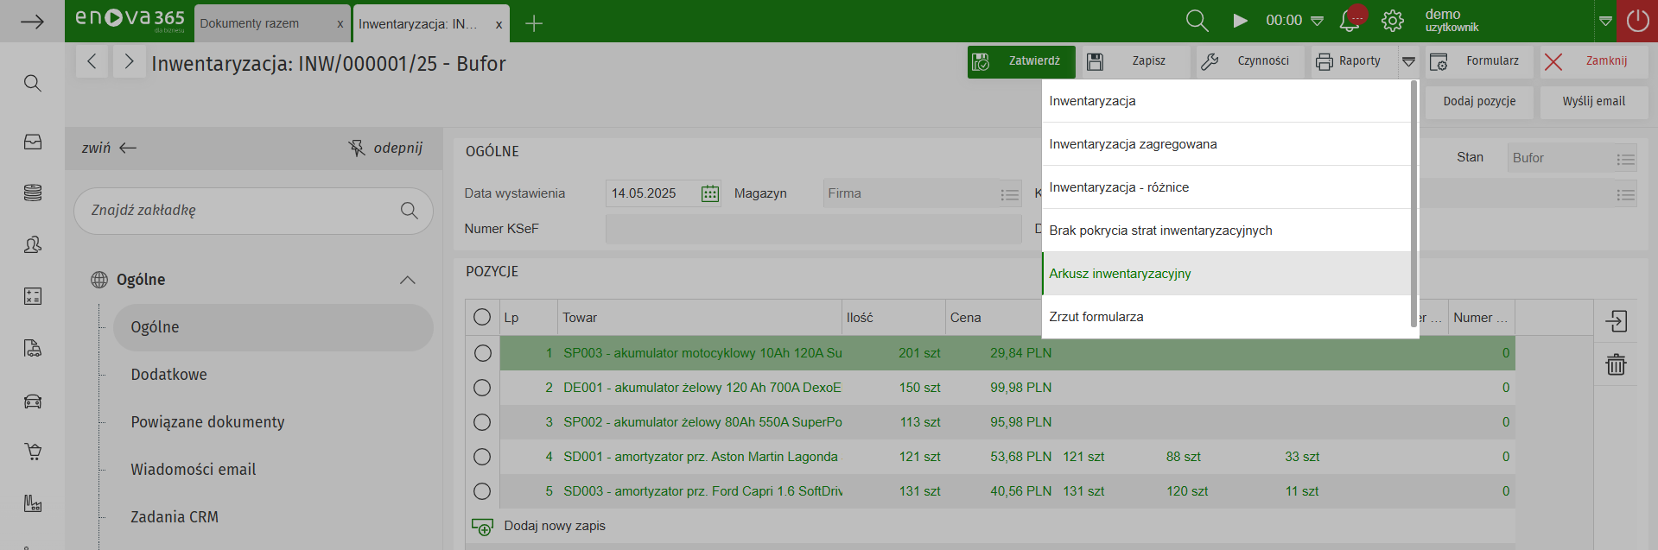Click the Znajdź zakładkę search field
Image resolution: width=1658 pixels, height=550 pixels.
[242, 211]
